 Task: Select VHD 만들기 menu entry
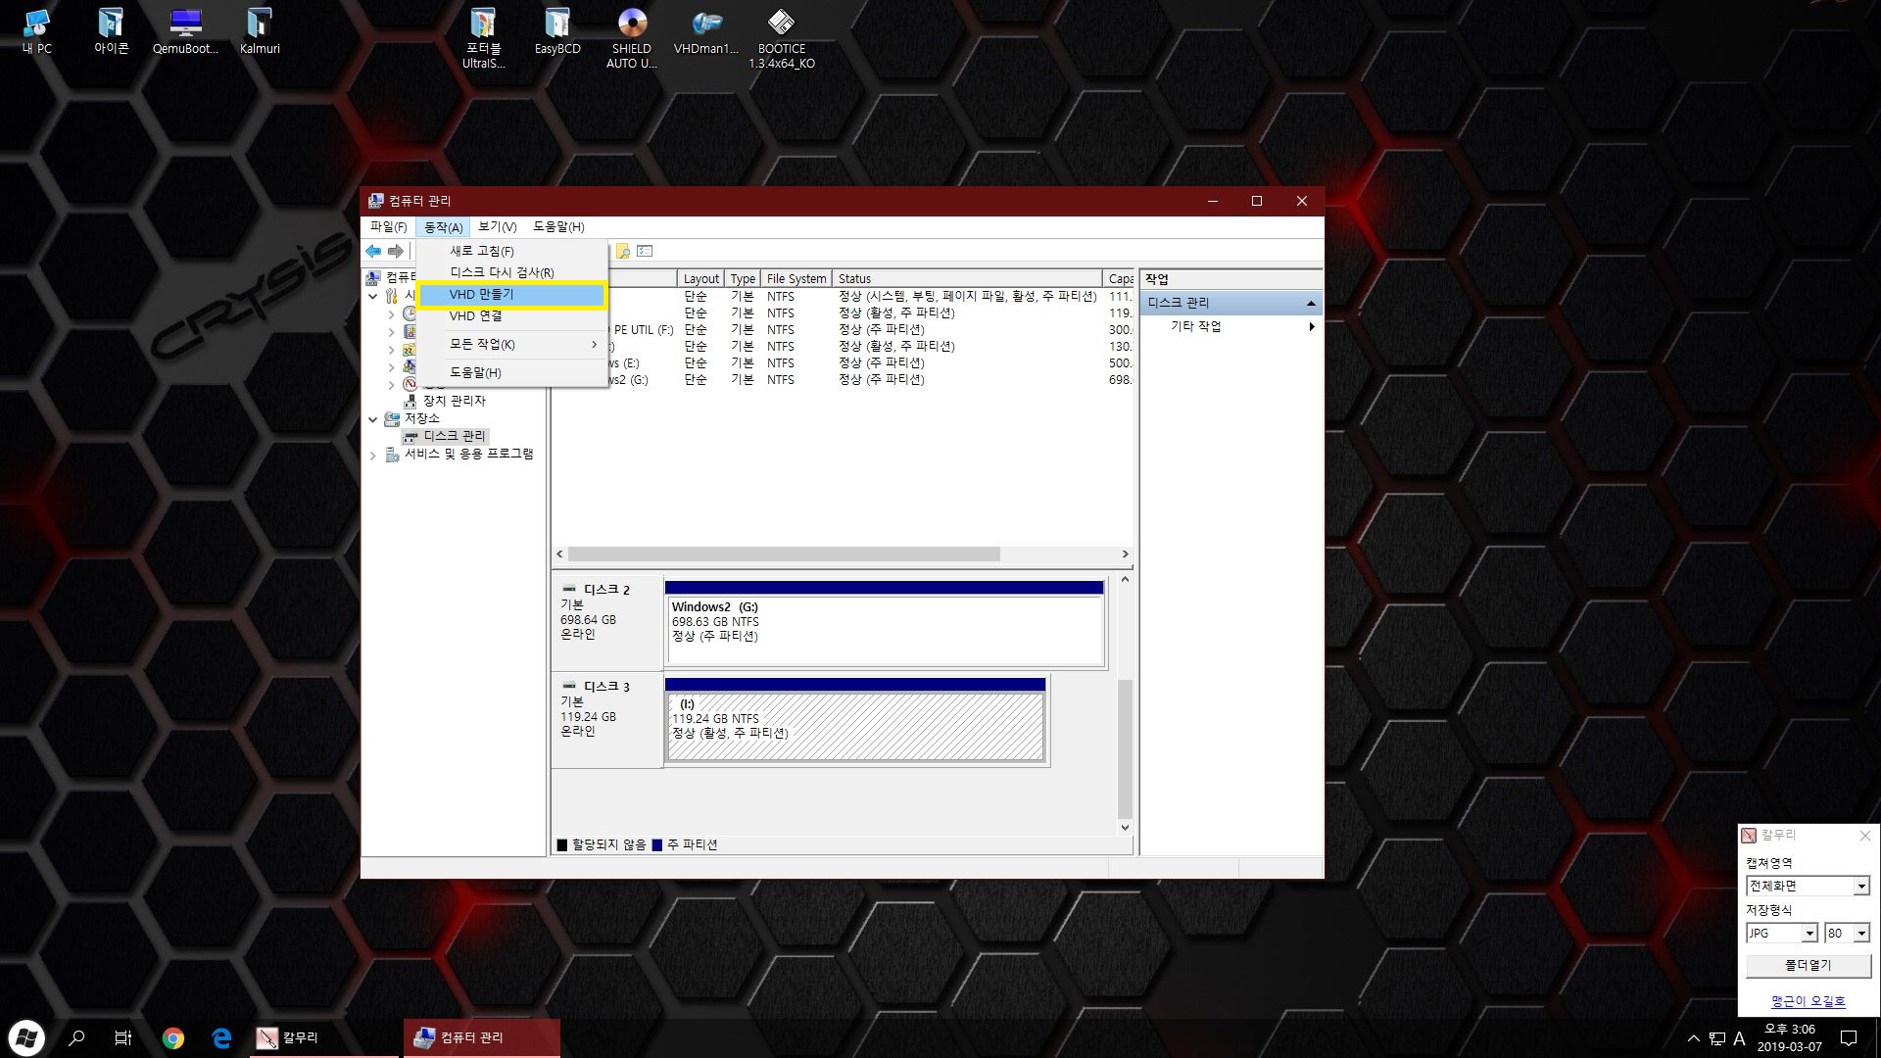[x=511, y=294]
